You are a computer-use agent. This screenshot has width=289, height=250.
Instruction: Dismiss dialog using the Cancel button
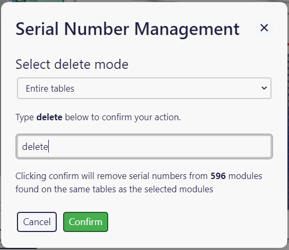point(37,222)
